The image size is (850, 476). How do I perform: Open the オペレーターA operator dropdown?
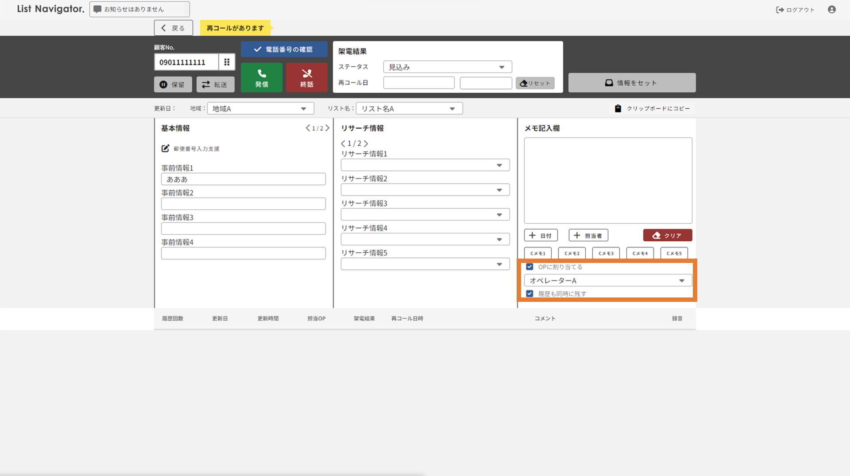[x=607, y=281]
